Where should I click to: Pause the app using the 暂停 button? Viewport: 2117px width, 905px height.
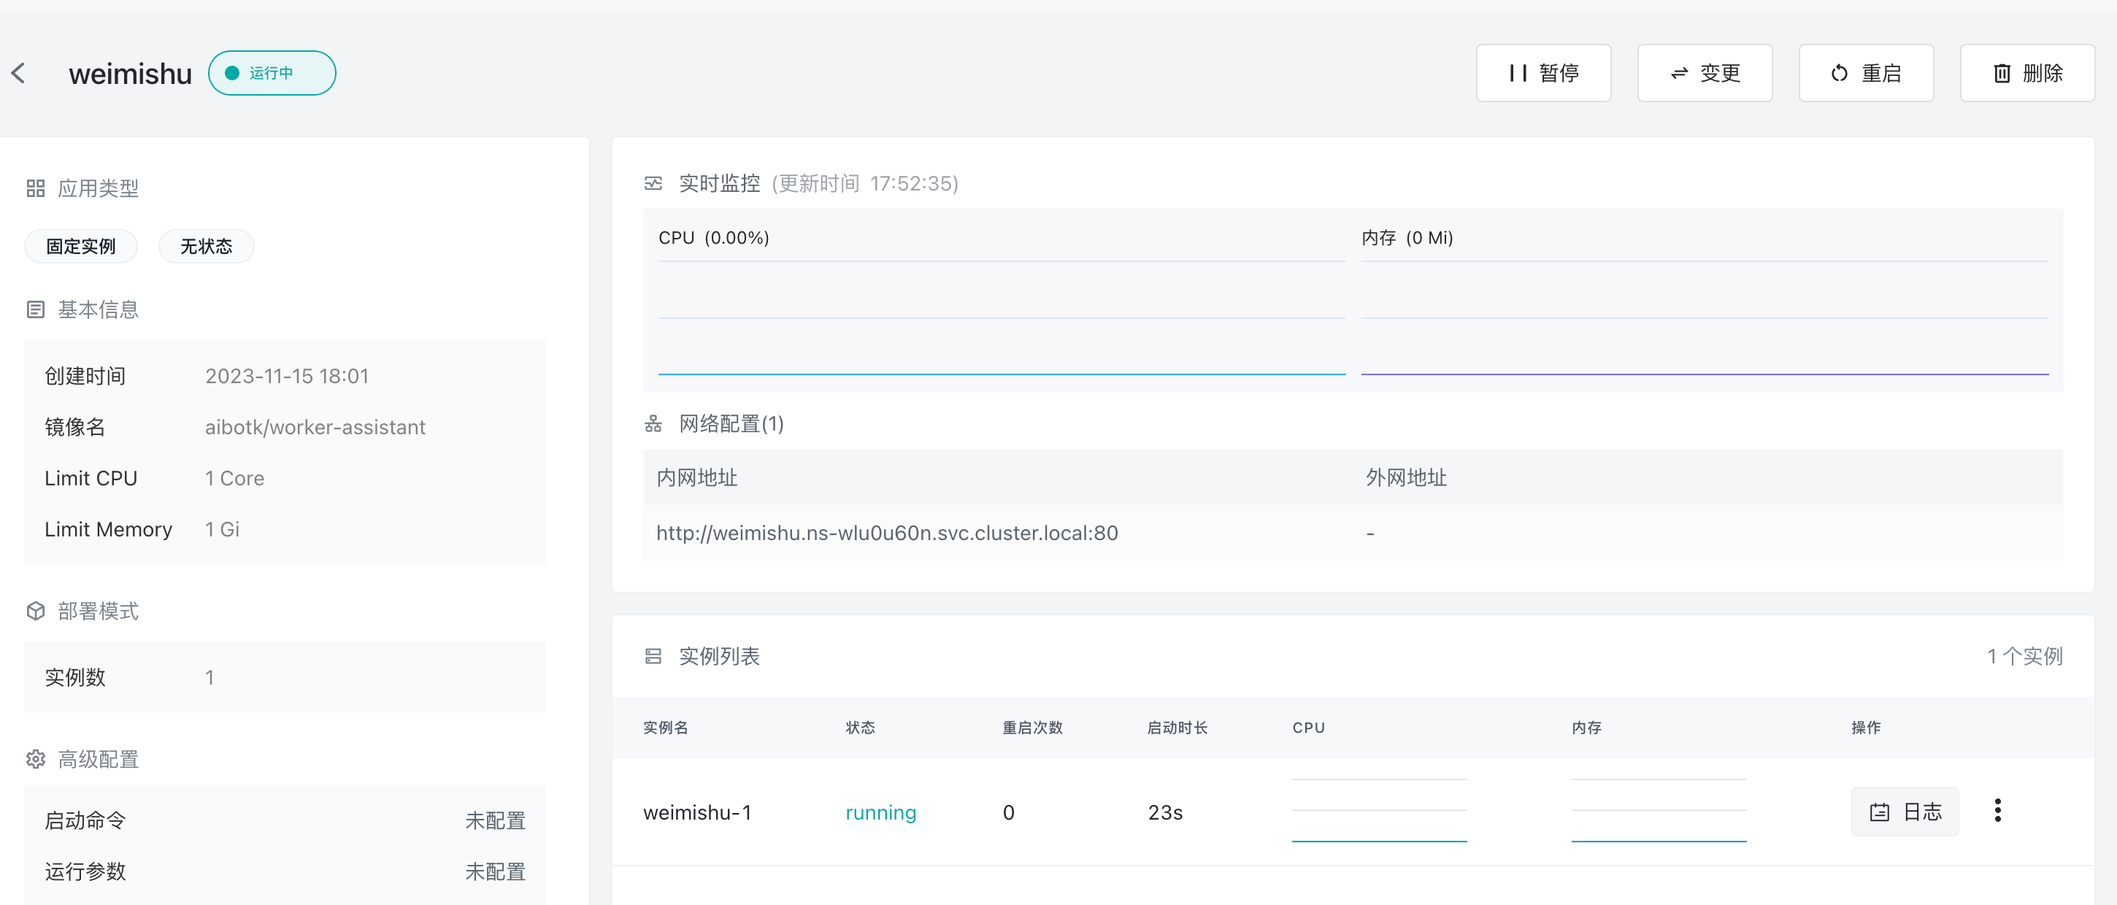click(1543, 72)
